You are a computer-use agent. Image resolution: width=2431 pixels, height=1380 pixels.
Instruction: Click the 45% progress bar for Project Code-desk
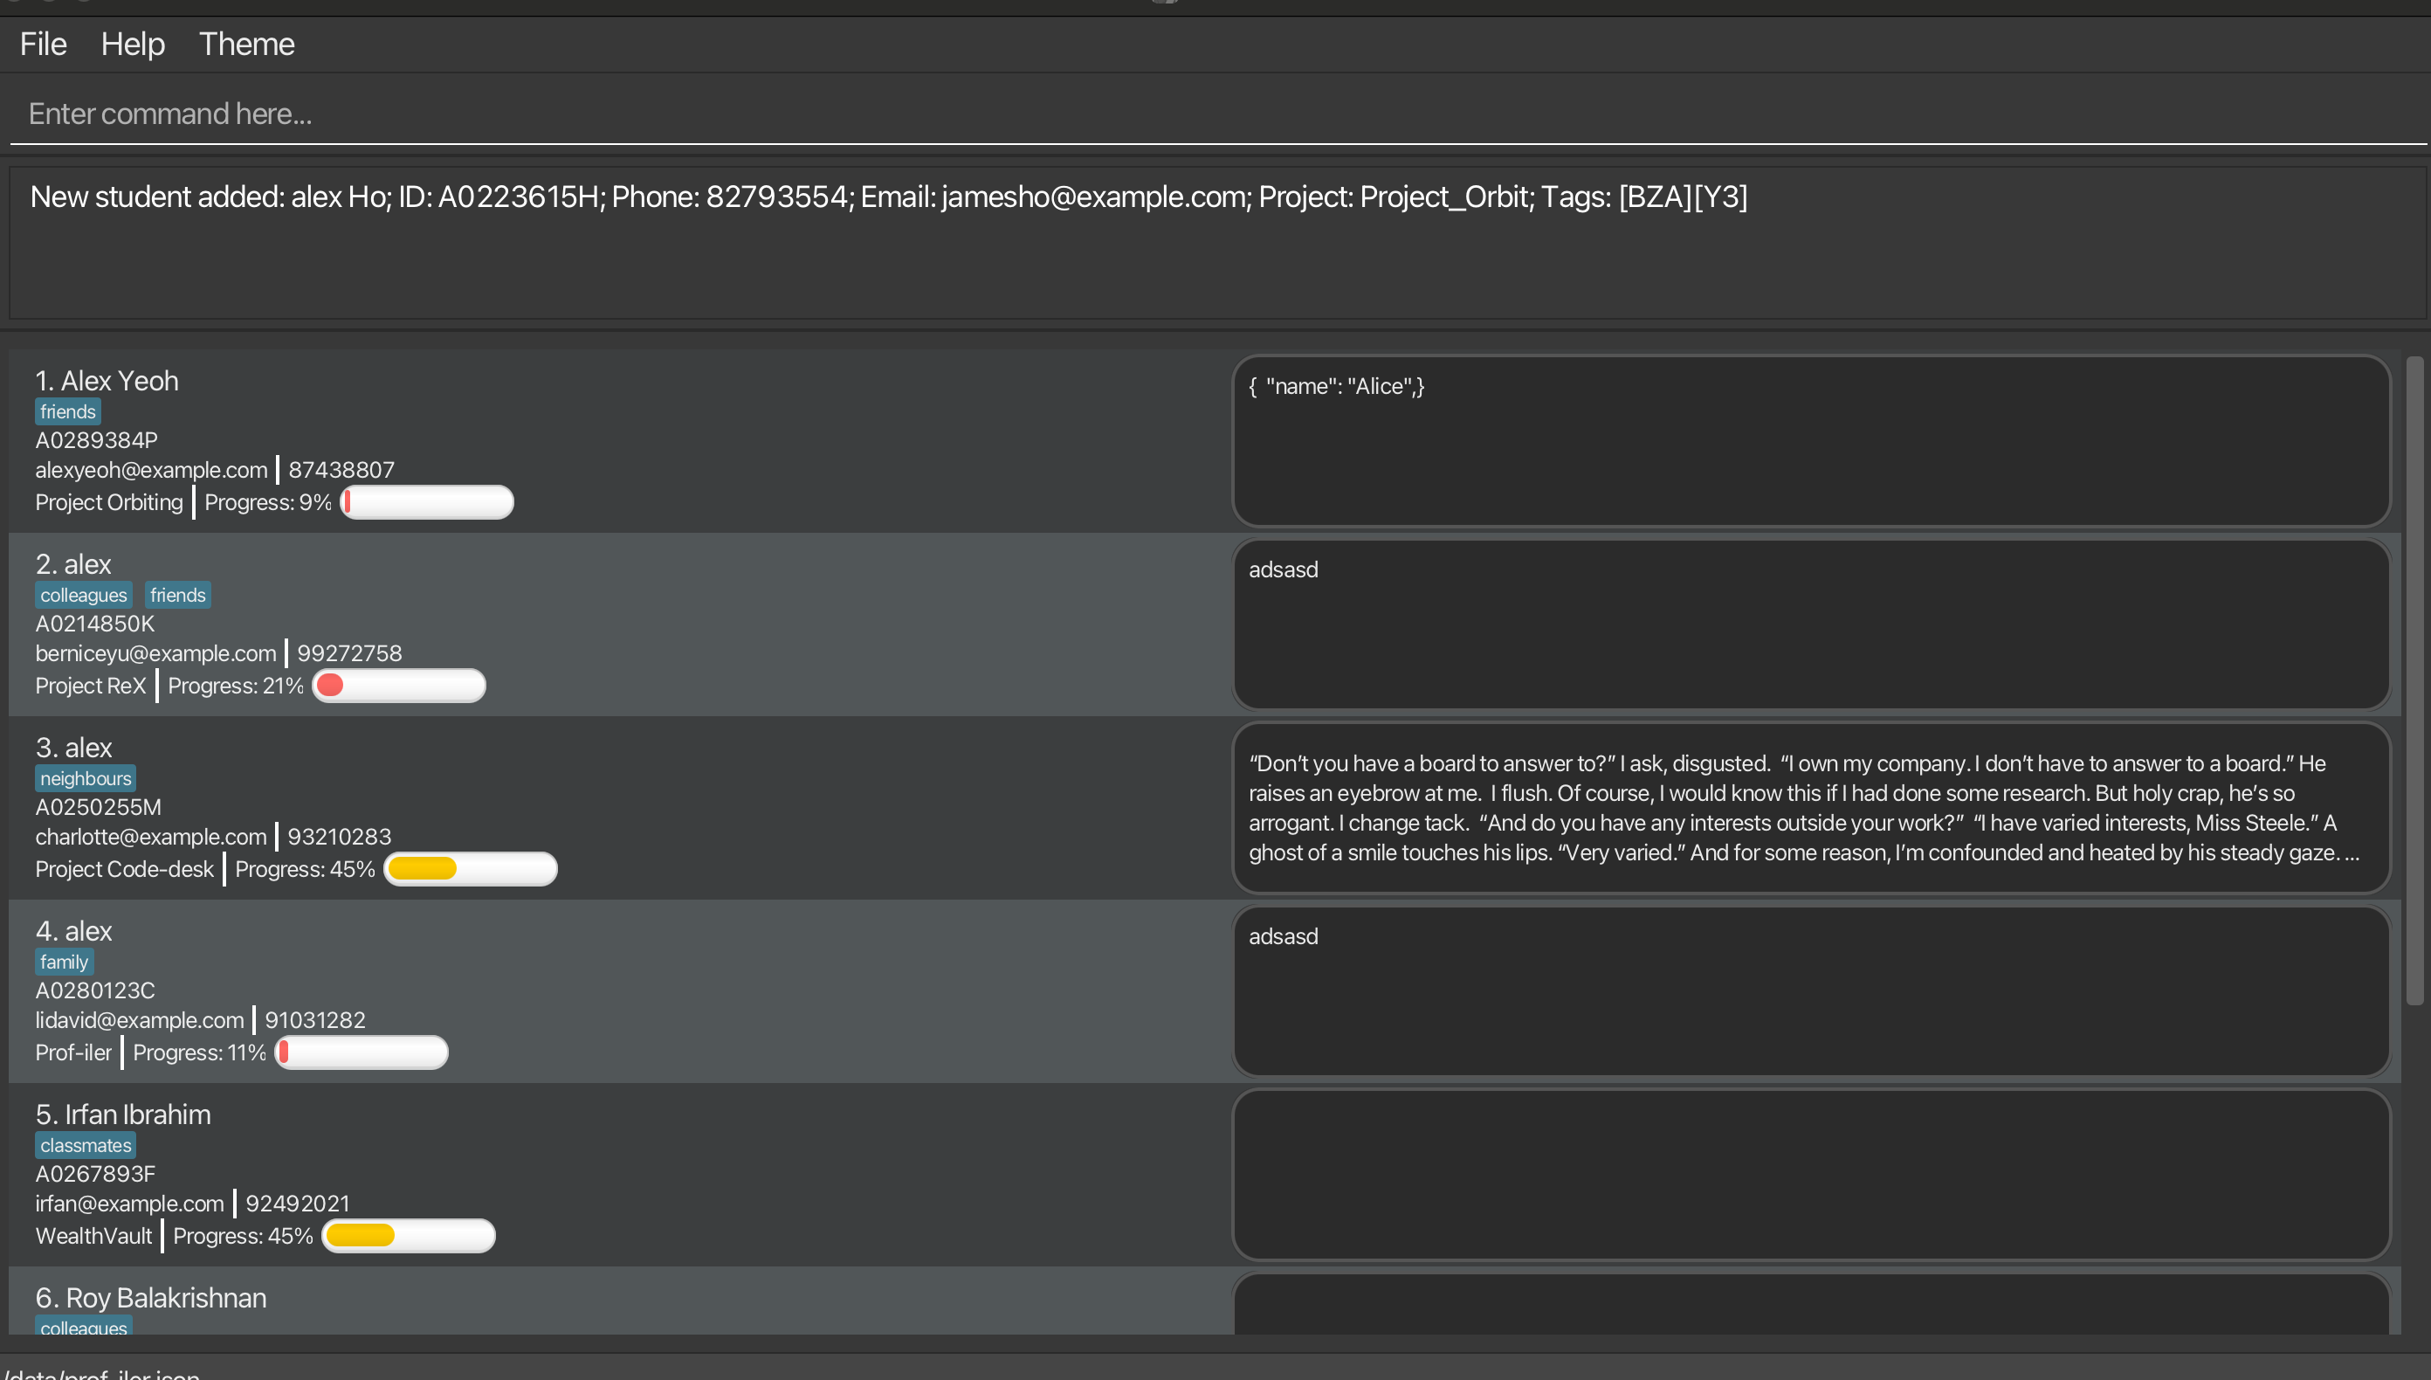[x=471, y=869]
